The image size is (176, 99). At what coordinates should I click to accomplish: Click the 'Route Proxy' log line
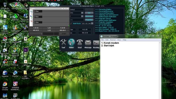pos(107,31)
